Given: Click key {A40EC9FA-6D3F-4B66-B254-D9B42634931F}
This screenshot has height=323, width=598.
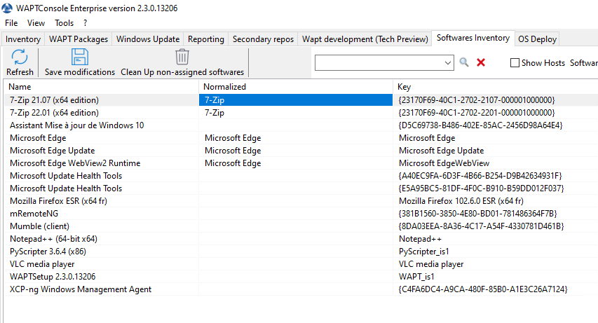Looking at the screenshot, I should tap(480, 175).
